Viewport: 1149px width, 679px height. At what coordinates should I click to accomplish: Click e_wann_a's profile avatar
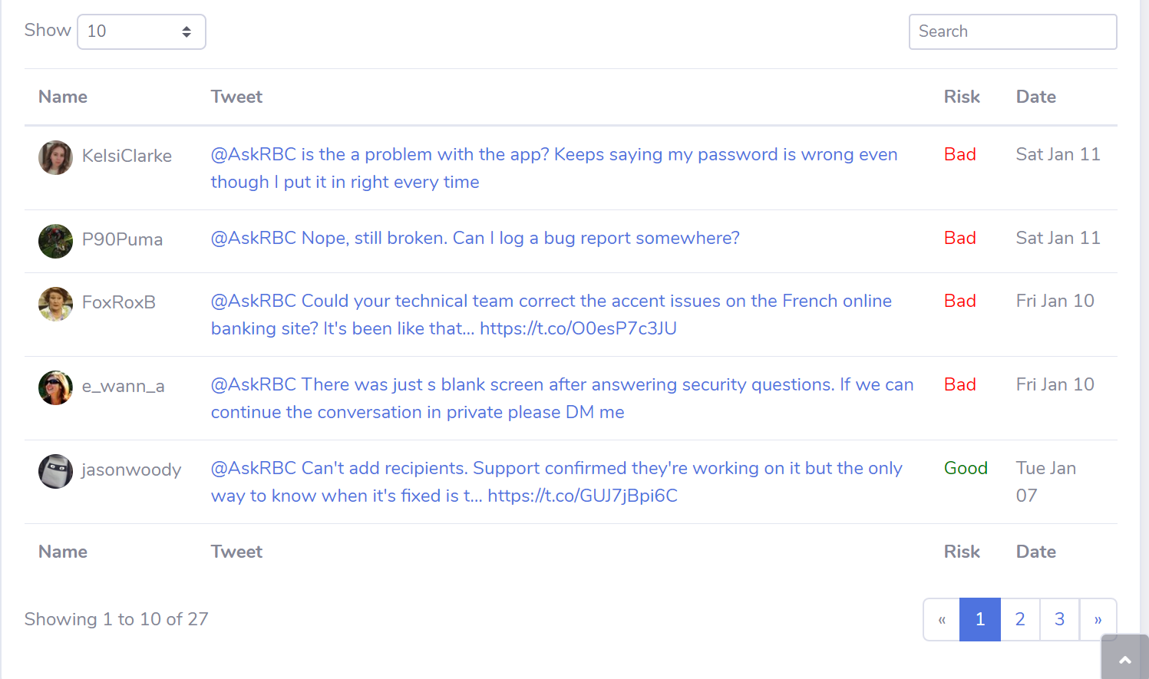pos(55,387)
